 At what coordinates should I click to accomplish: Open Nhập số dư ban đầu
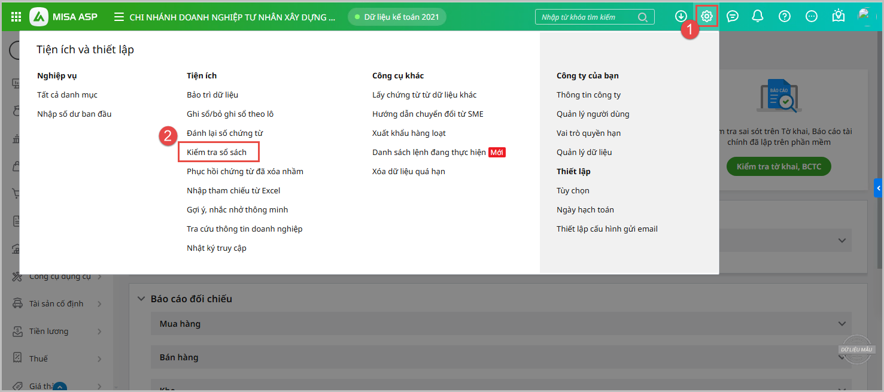point(74,114)
